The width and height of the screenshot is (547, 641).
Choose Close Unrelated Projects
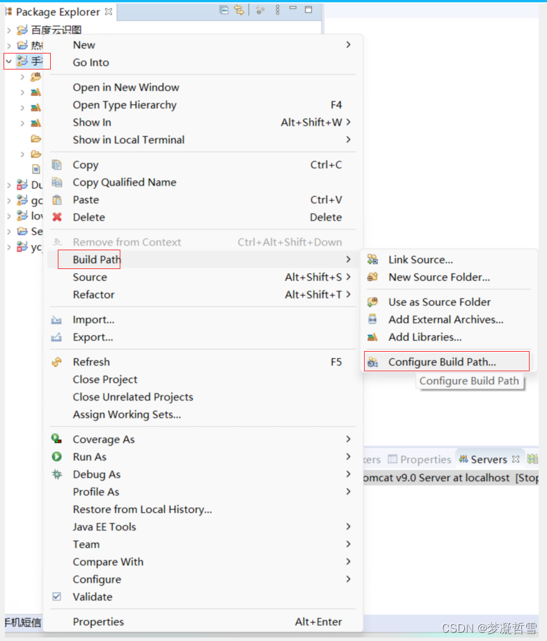click(203, 397)
